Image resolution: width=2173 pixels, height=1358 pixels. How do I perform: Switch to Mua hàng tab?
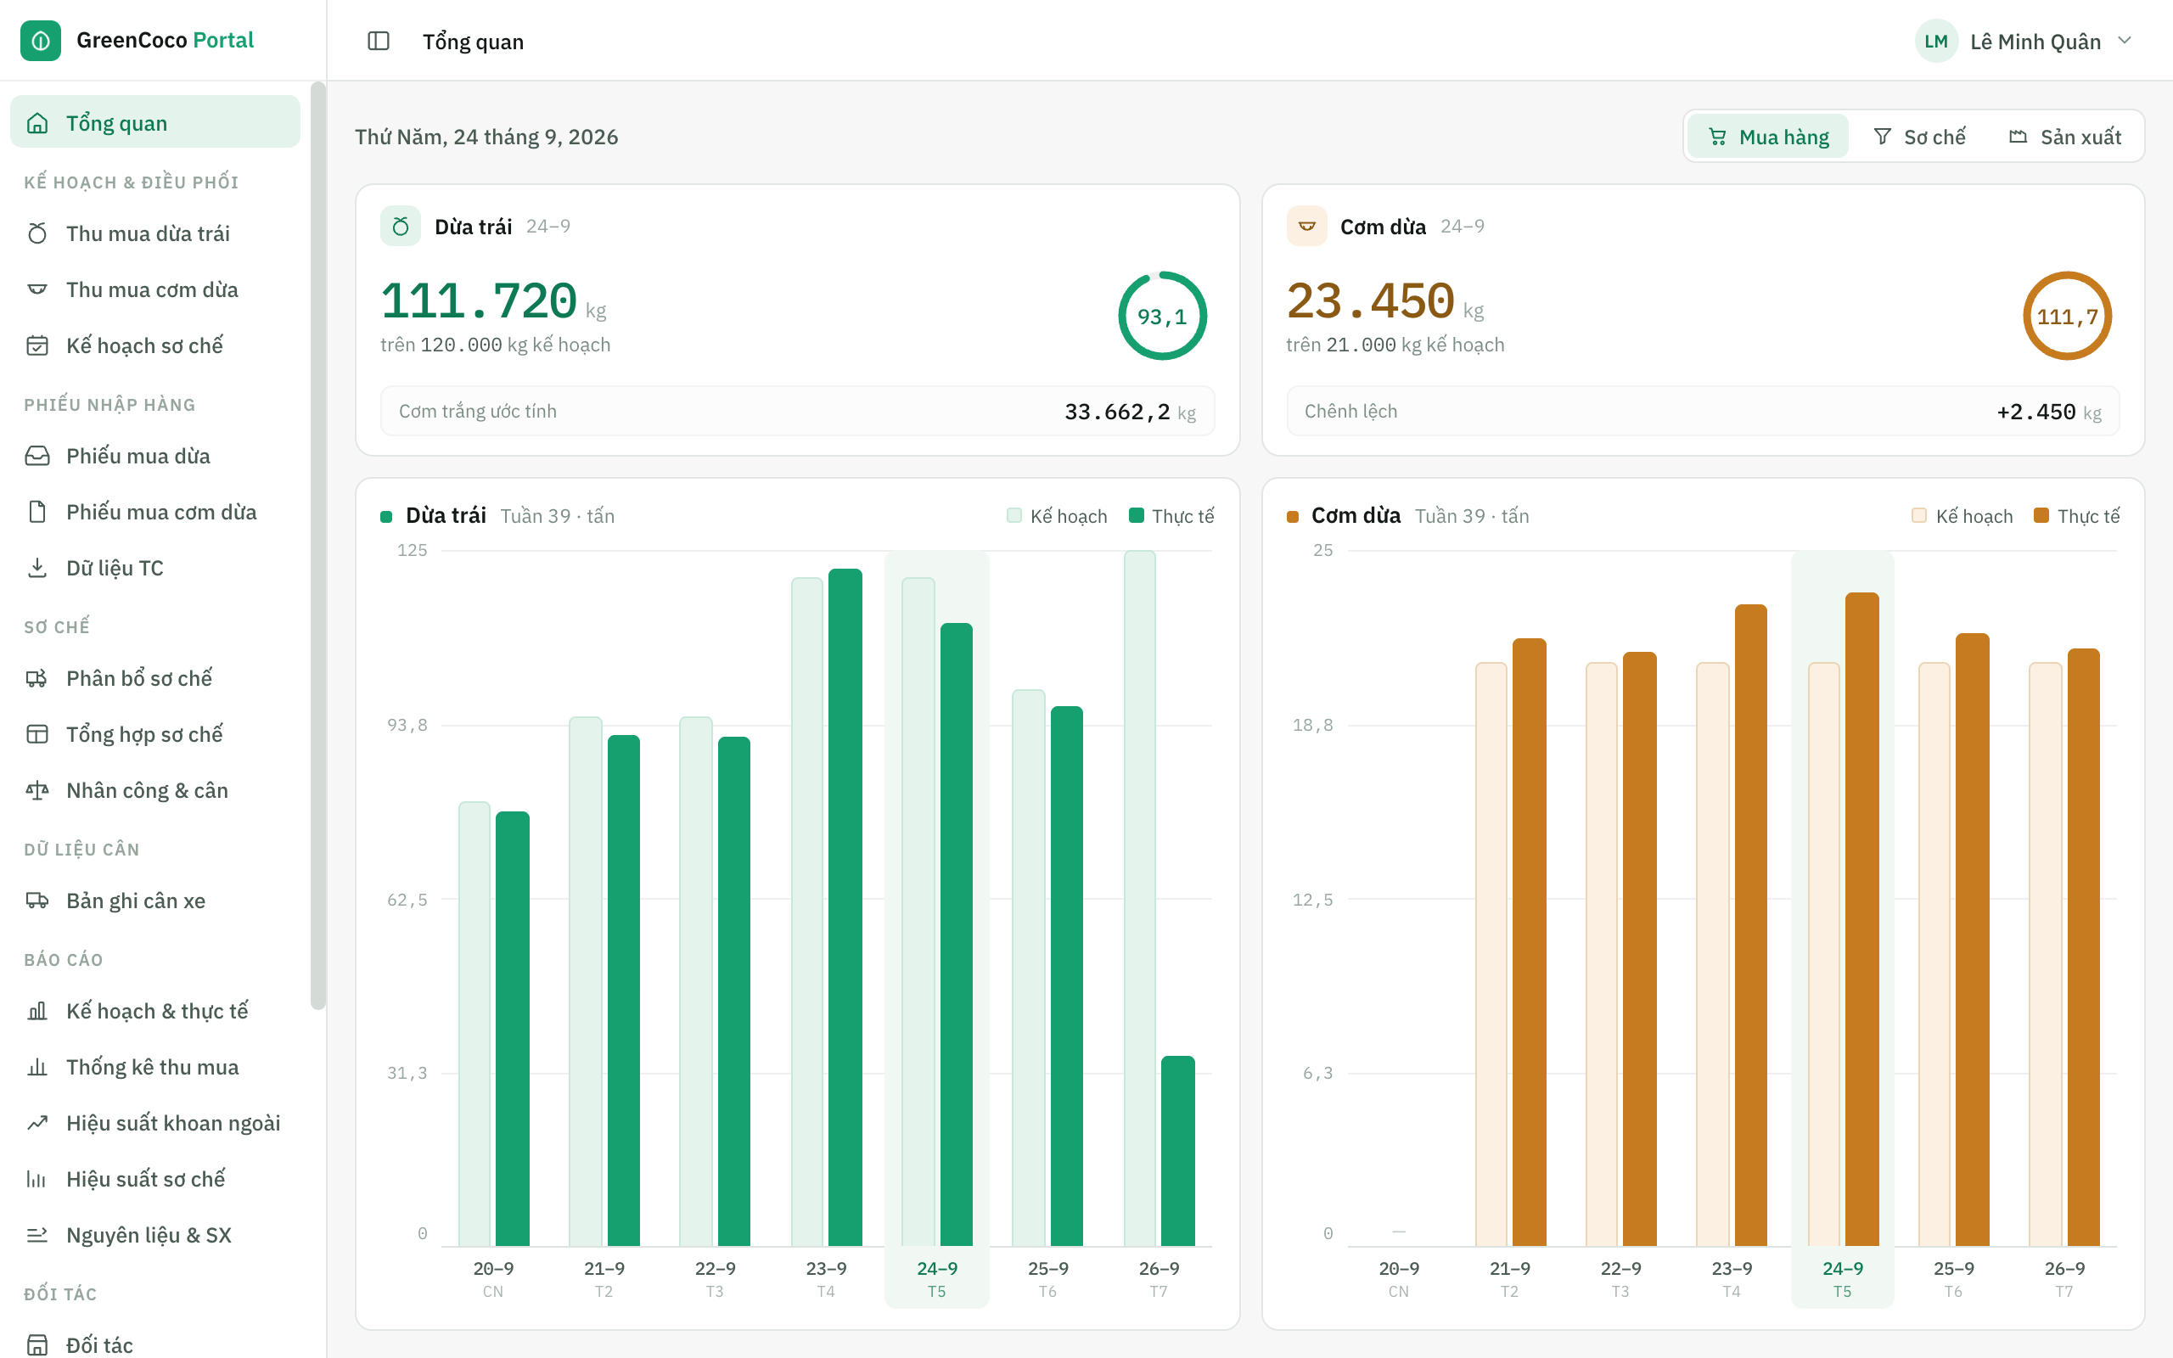1766,137
